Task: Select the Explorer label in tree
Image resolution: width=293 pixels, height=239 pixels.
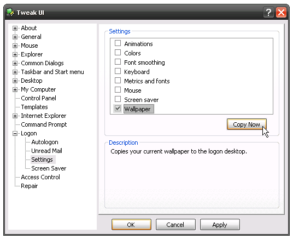Action: [x=32, y=55]
